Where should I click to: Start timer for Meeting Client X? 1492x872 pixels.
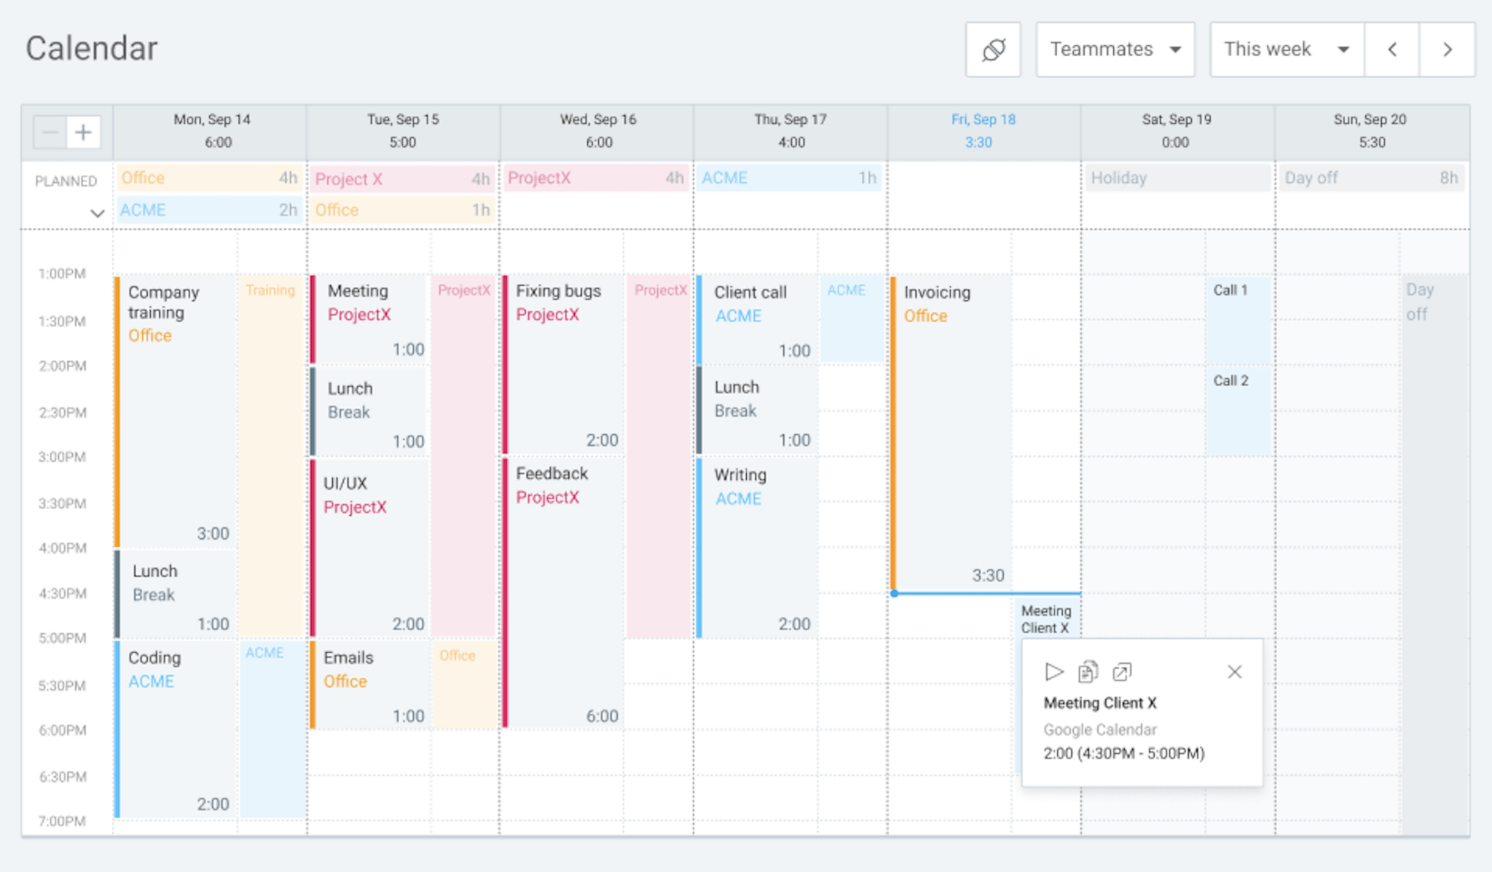(1053, 672)
